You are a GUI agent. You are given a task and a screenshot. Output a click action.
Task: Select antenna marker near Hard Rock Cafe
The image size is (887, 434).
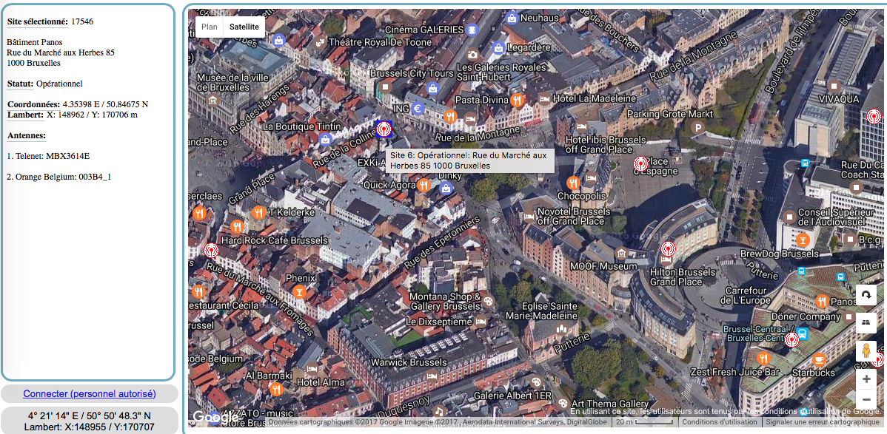click(x=211, y=251)
